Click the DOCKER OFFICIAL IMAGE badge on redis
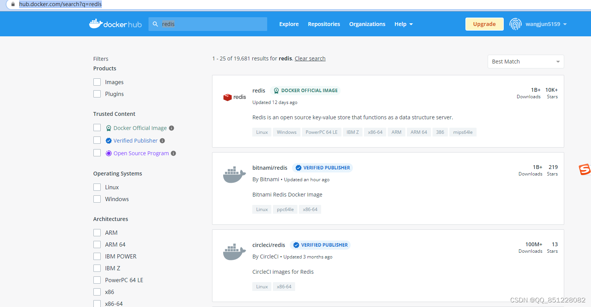Image resolution: width=591 pixels, height=307 pixels. coord(305,91)
